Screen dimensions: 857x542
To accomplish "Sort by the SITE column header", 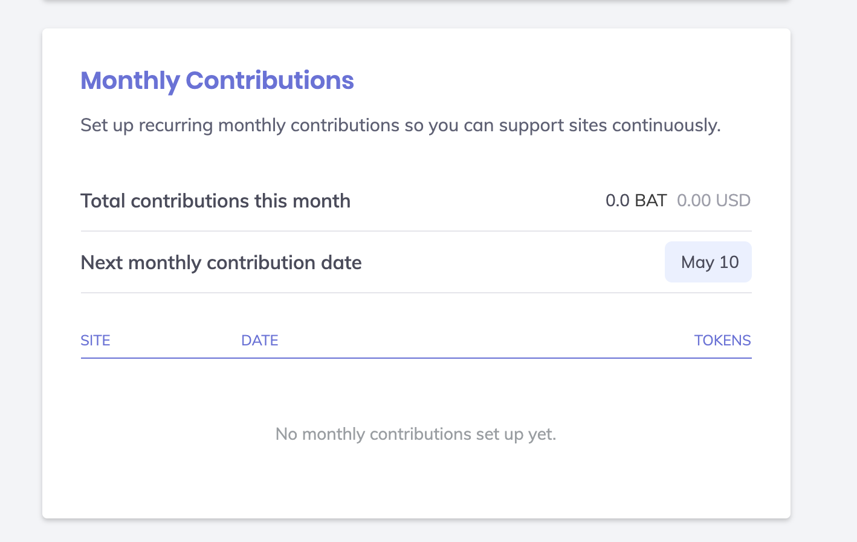I will coord(95,341).
